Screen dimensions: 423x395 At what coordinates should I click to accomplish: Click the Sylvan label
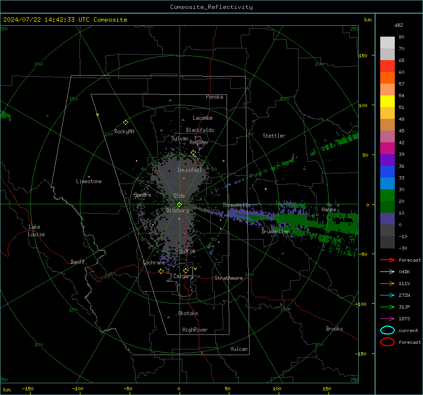point(180,139)
